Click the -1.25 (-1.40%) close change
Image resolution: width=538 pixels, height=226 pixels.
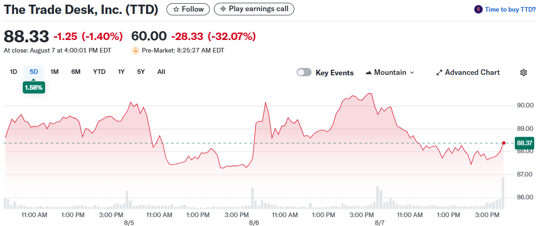[x=88, y=36]
